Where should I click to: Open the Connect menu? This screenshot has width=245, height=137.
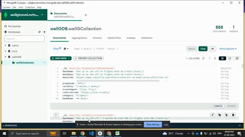click(7, 7)
